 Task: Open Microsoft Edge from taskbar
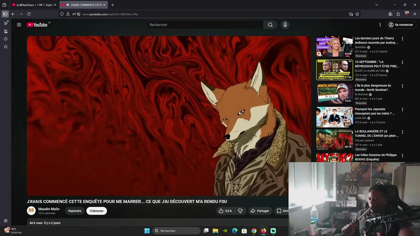235,231
